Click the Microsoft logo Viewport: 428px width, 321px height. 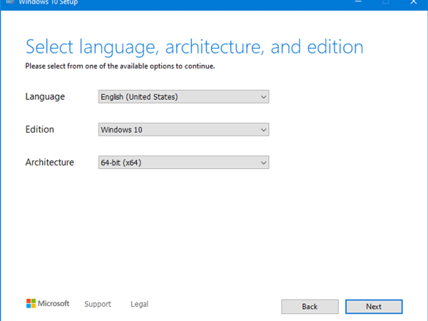[x=48, y=304]
